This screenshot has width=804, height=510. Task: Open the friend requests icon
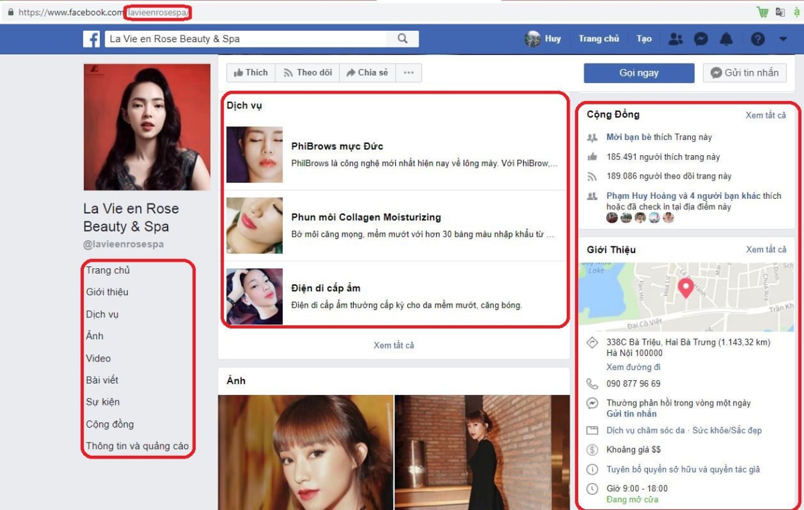pos(675,39)
